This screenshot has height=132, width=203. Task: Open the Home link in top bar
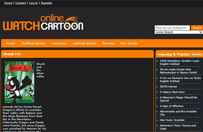pos(8,3)
